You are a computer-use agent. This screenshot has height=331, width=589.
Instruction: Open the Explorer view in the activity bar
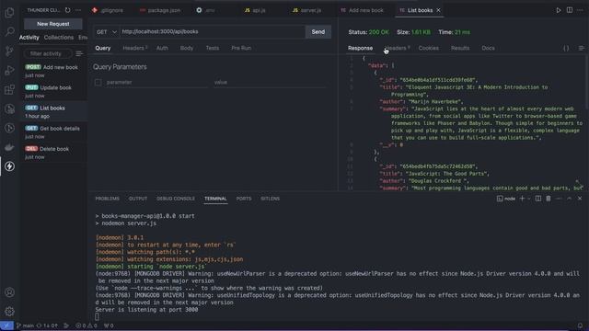[9, 12]
